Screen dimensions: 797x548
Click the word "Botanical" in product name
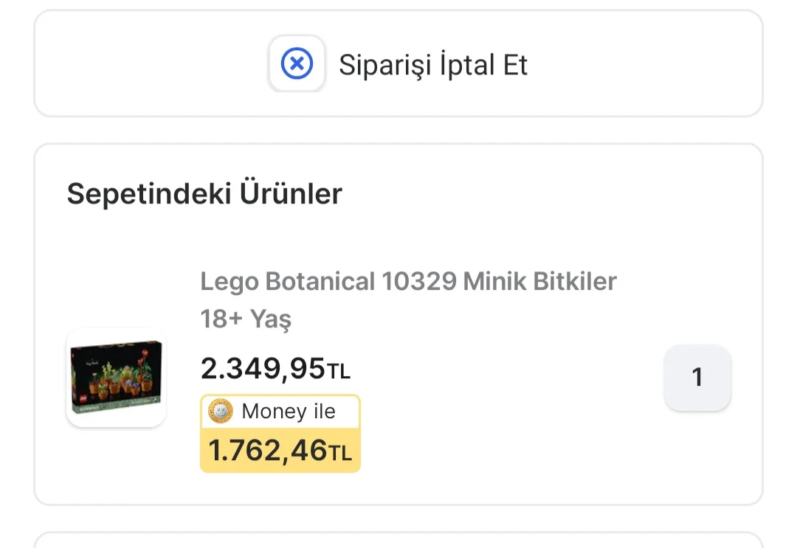(320, 281)
